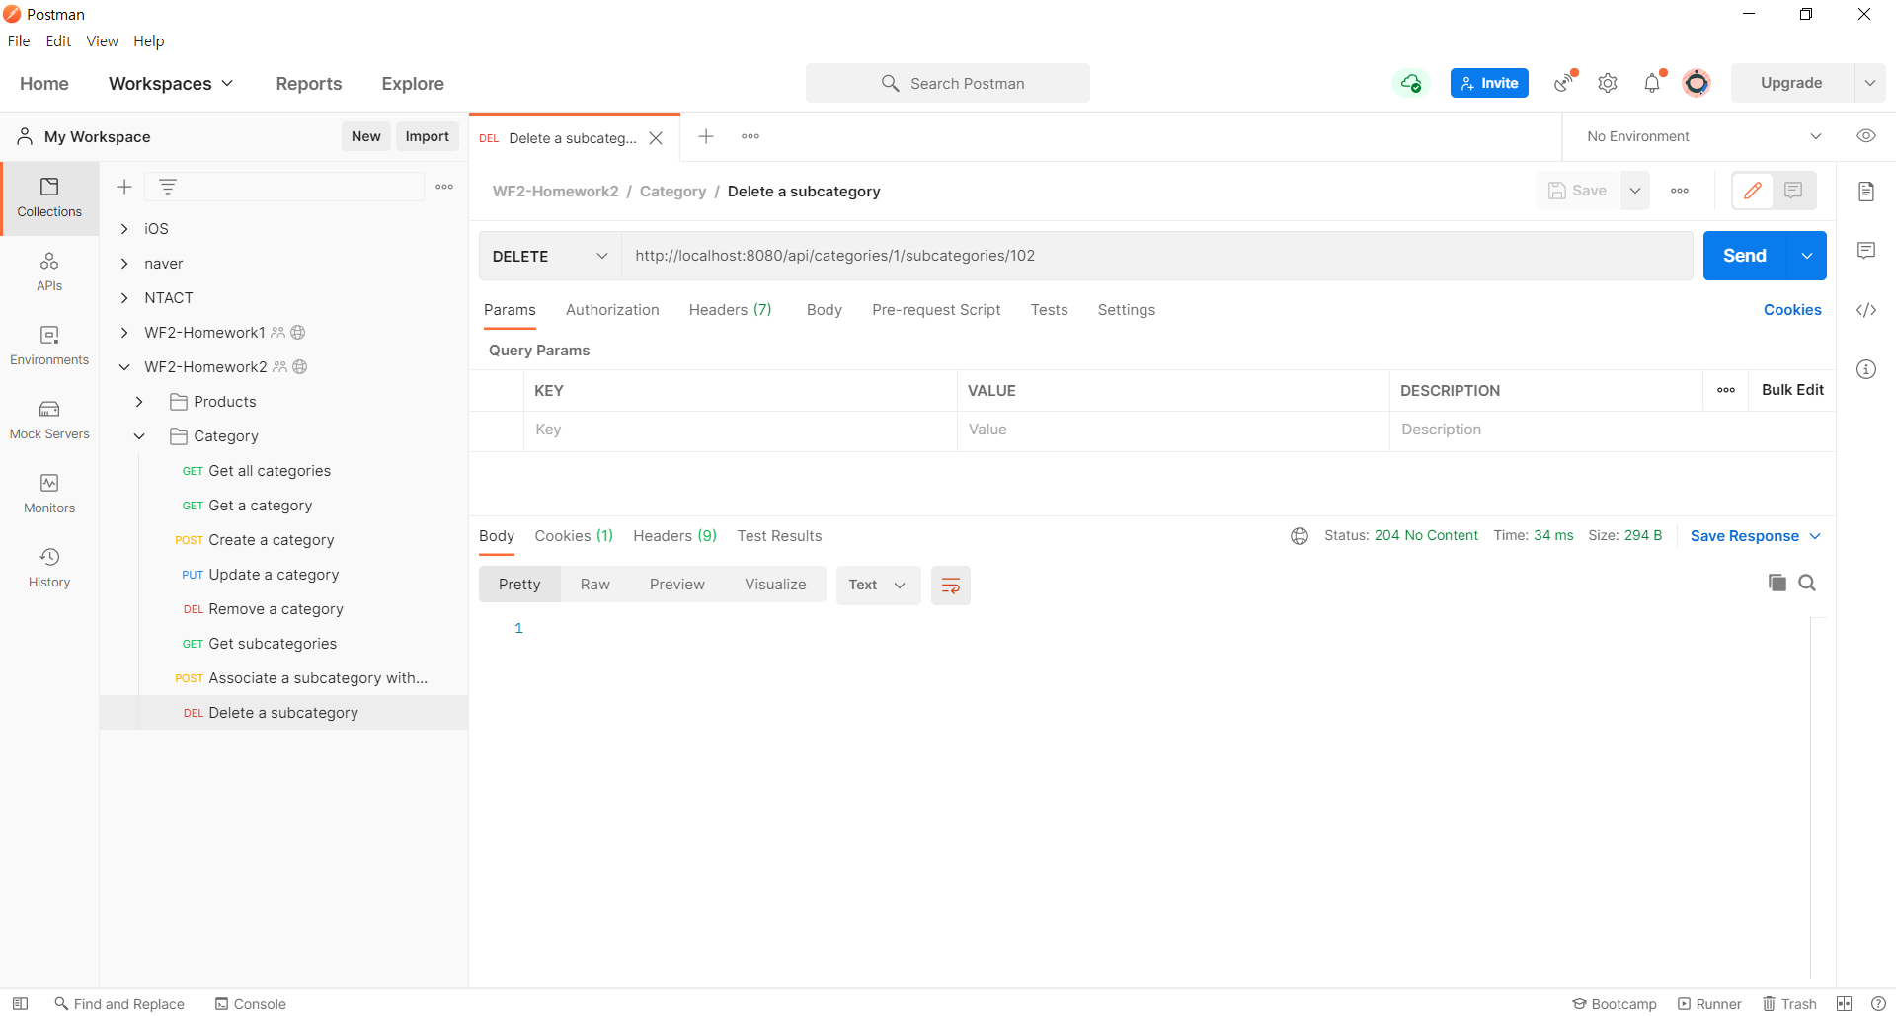1896x1016 pixels.
Task: Open the code snippet icon
Action: tap(1866, 310)
